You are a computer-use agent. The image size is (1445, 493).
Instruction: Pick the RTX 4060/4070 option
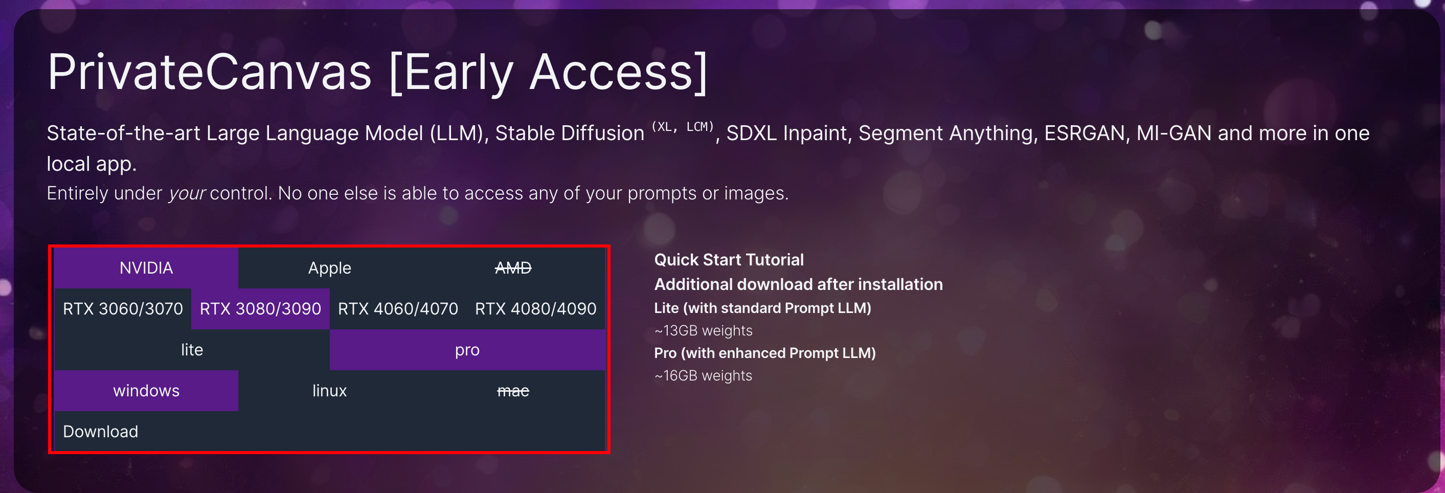point(398,309)
